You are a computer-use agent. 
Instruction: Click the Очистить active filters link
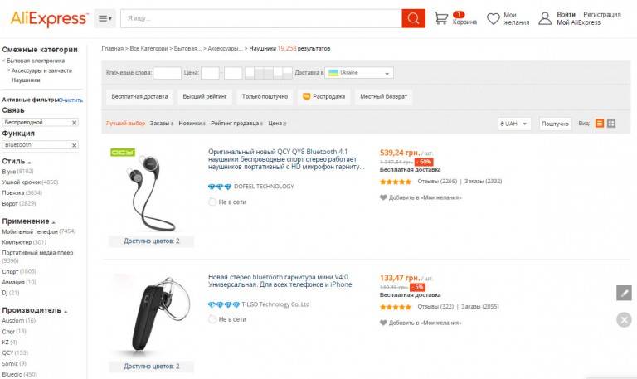point(71,100)
